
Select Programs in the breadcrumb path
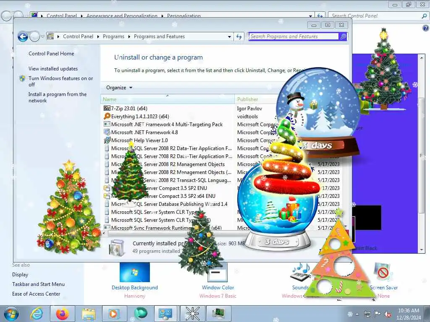[x=113, y=36]
